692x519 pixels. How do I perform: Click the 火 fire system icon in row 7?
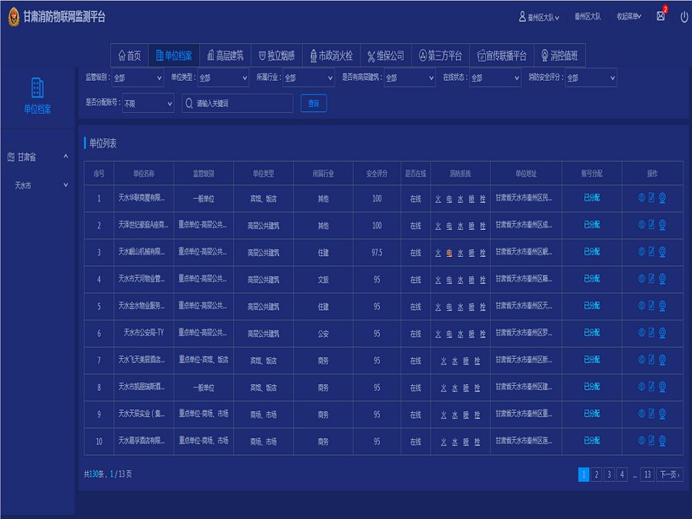coord(444,361)
